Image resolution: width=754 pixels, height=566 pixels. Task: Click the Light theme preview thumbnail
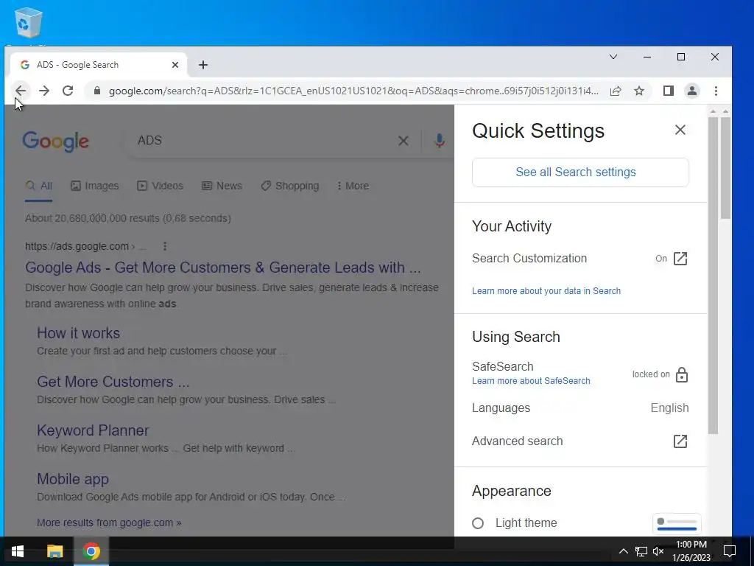[x=677, y=524]
